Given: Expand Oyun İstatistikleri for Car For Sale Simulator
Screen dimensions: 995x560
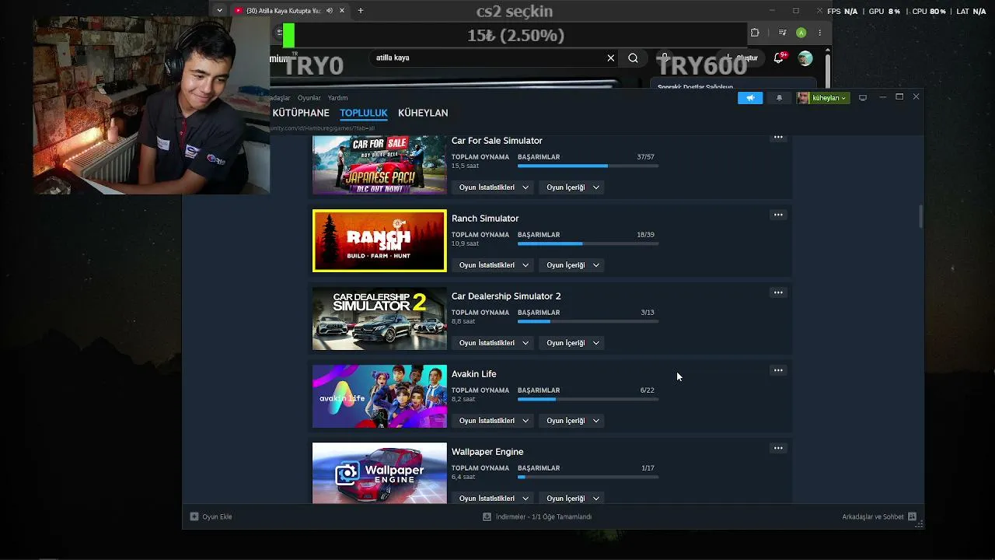Looking at the screenshot, I should 494,187.
